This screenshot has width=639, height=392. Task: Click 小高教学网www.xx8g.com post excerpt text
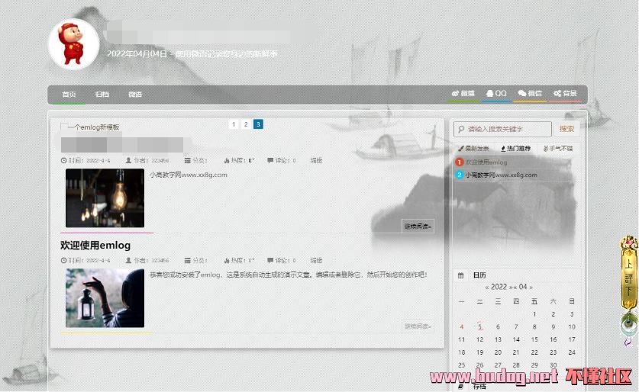[x=189, y=175]
